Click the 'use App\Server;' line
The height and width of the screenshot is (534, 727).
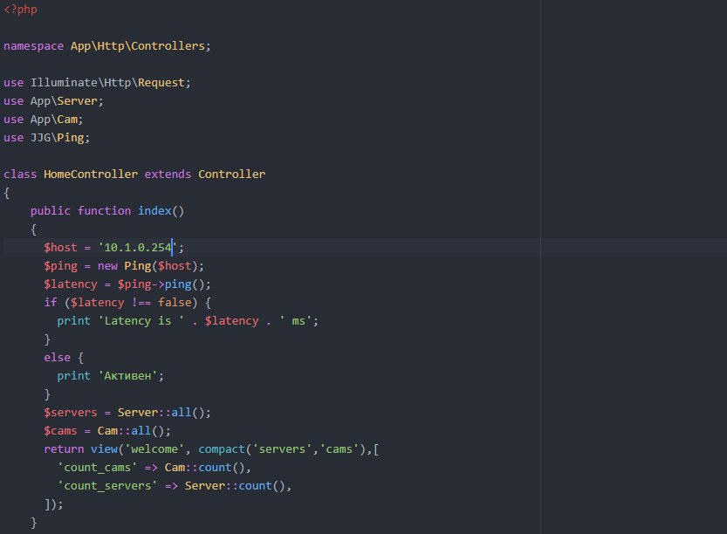click(x=53, y=101)
